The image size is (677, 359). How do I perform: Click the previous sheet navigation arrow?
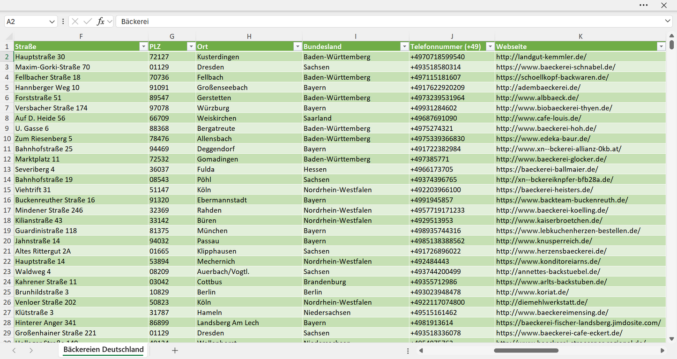(x=14, y=350)
